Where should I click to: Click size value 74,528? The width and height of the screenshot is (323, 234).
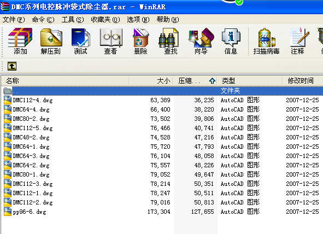coord(160,137)
